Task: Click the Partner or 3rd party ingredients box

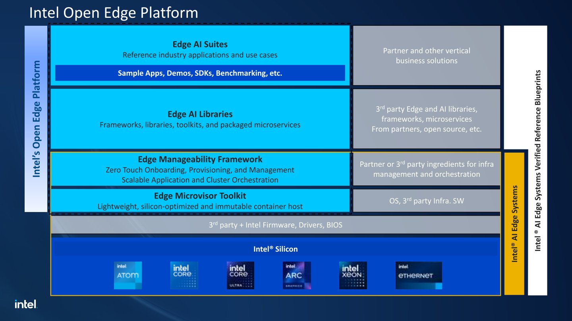Action: (x=427, y=169)
